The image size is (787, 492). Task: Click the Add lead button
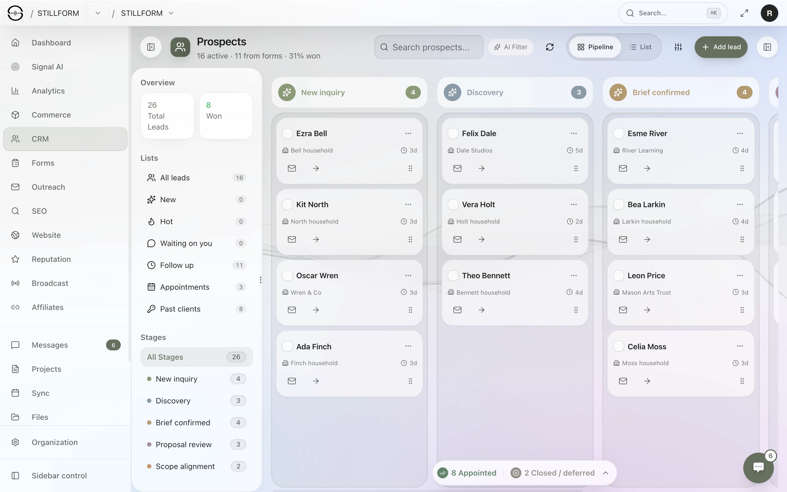(x=721, y=47)
